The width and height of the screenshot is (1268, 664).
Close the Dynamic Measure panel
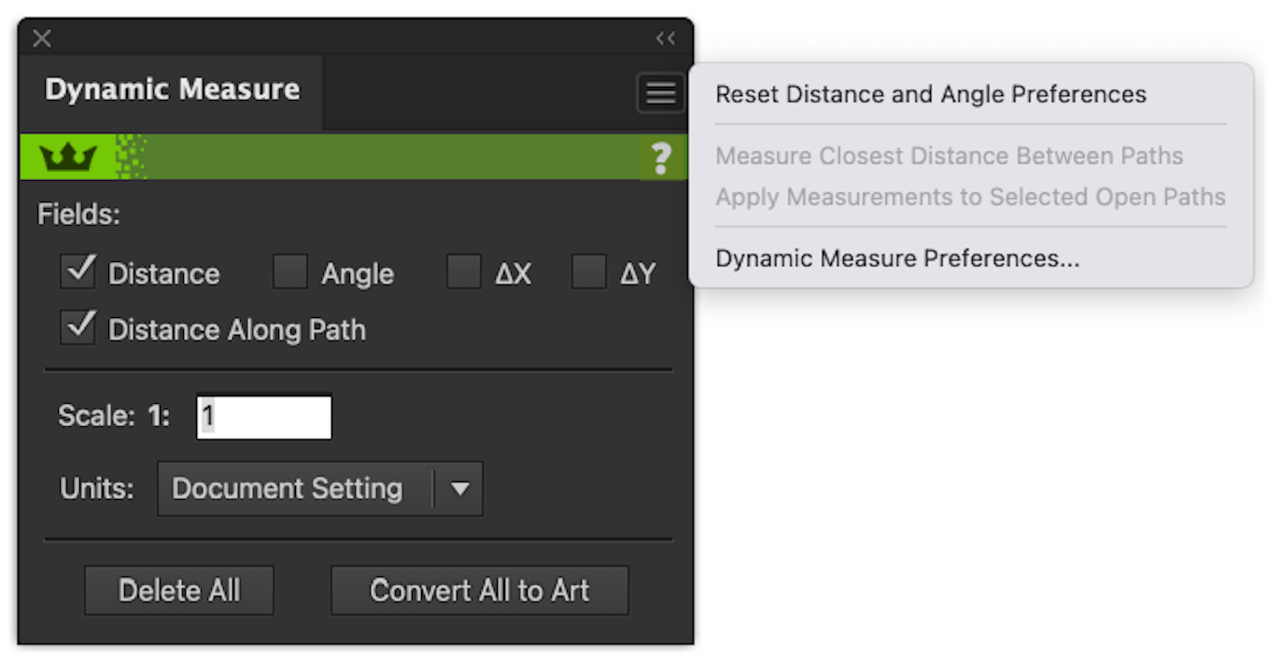click(41, 38)
